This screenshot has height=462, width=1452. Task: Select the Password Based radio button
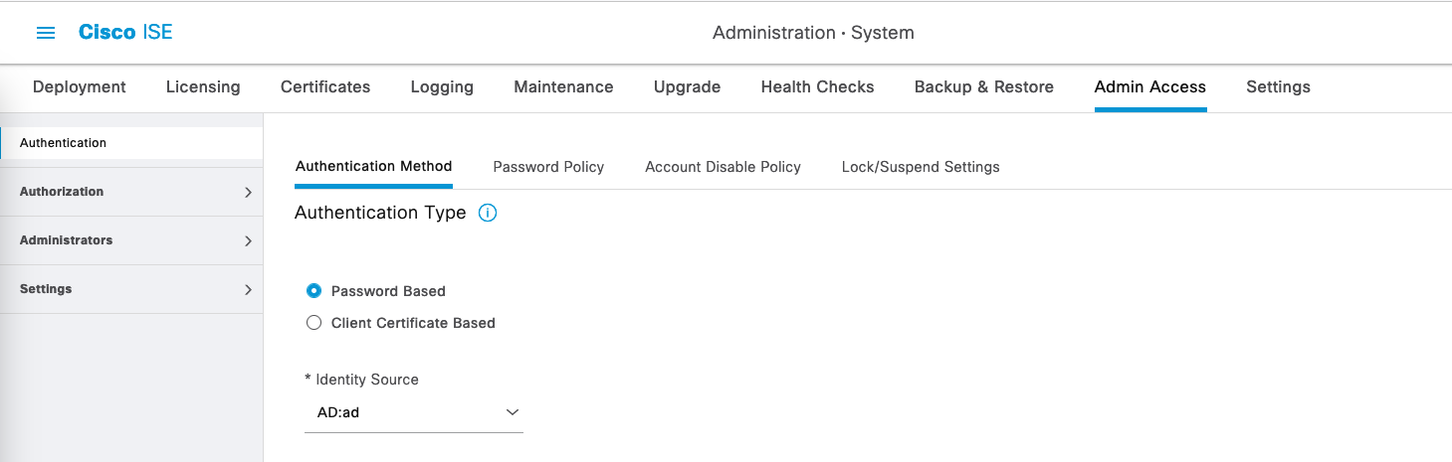314,291
